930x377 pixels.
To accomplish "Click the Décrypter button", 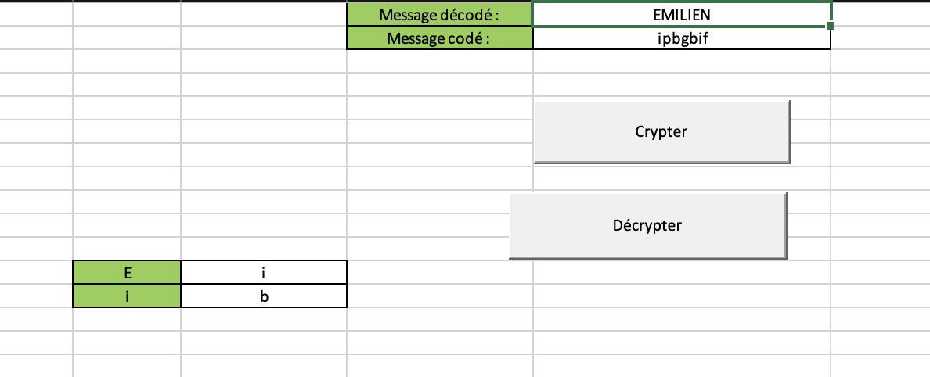I will [647, 225].
